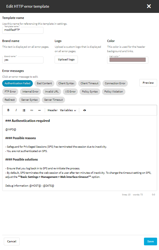Select the Policy Violation message chip
This screenshot has height=250, width=159.
114,91
